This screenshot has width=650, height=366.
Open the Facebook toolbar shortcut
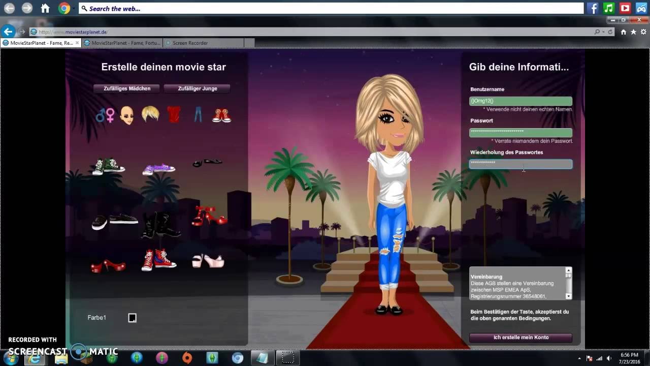click(592, 8)
